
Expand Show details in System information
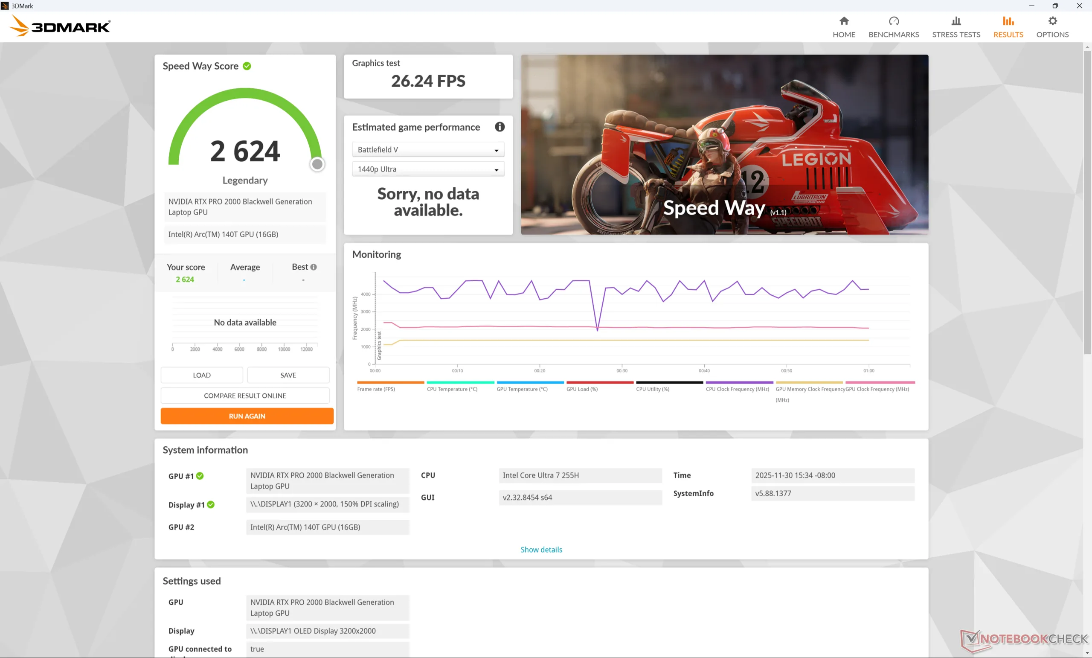point(541,549)
